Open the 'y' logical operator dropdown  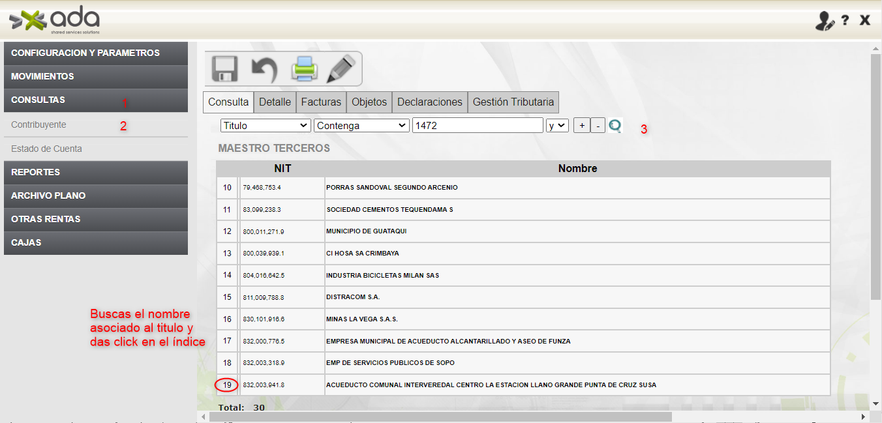point(557,125)
